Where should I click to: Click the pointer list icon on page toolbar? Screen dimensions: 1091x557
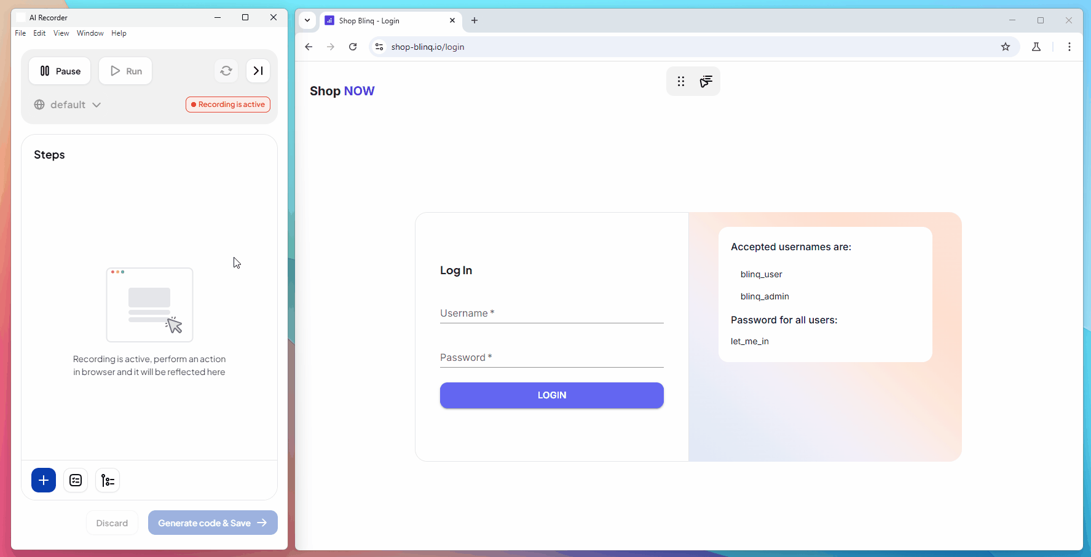pos(706,81)
